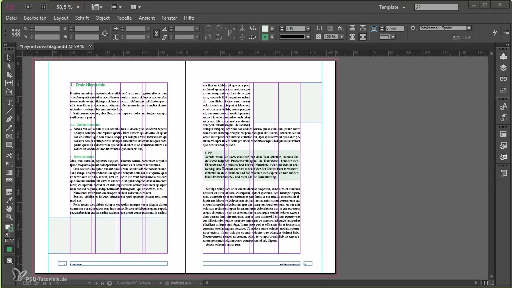This screenshot has width=512, height=288.
Task: Open the effects fx menu icon
Action: pos(341,28)
